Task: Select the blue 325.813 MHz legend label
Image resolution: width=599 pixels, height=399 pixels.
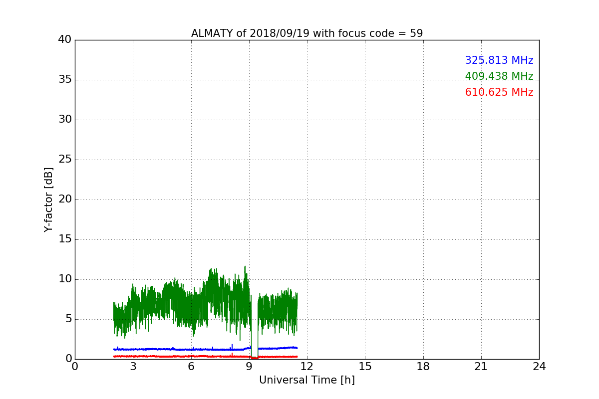Action: point(499,60)
